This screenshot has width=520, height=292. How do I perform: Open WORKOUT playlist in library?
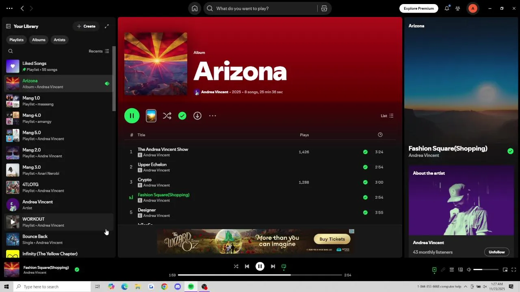pos(58,222)
